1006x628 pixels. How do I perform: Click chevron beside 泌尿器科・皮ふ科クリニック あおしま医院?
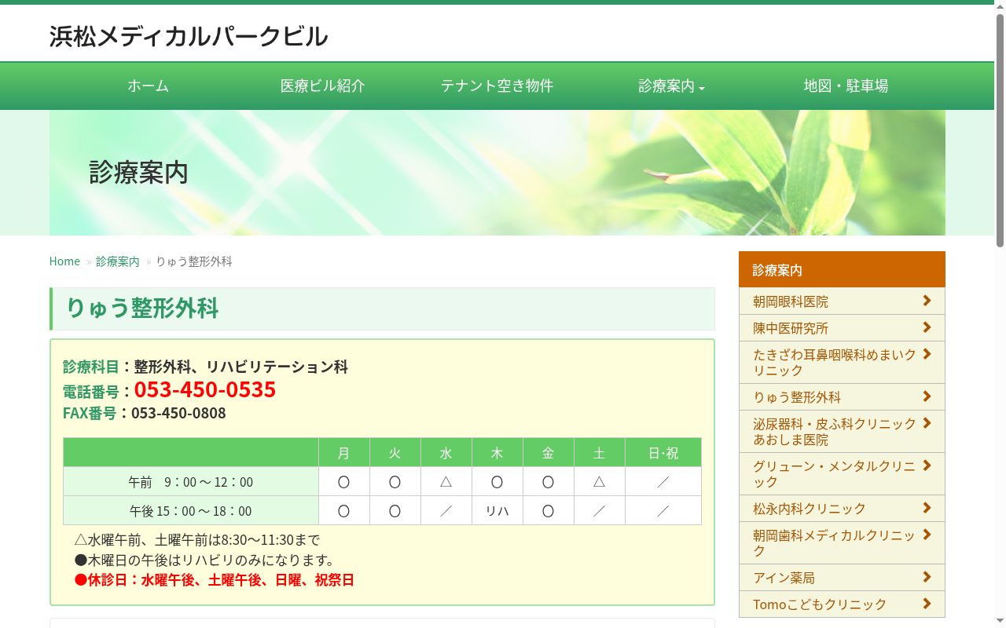coord(927,423)
